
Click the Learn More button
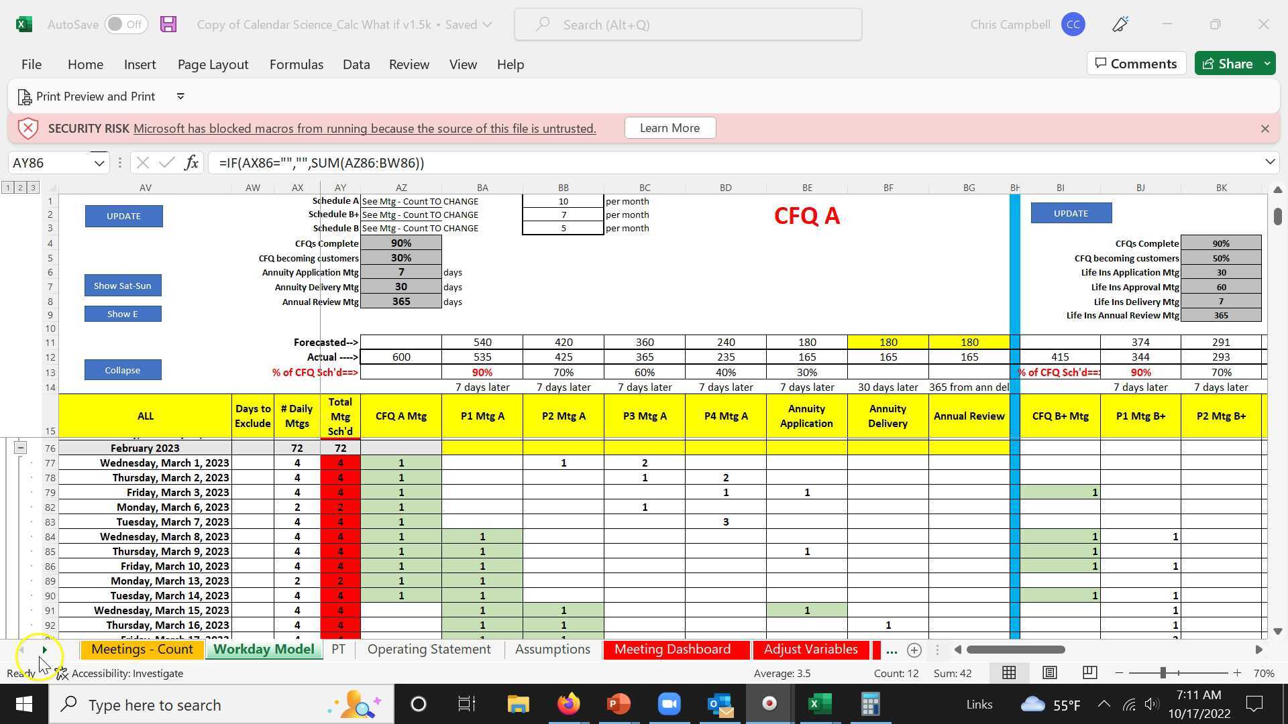[669, 128]
